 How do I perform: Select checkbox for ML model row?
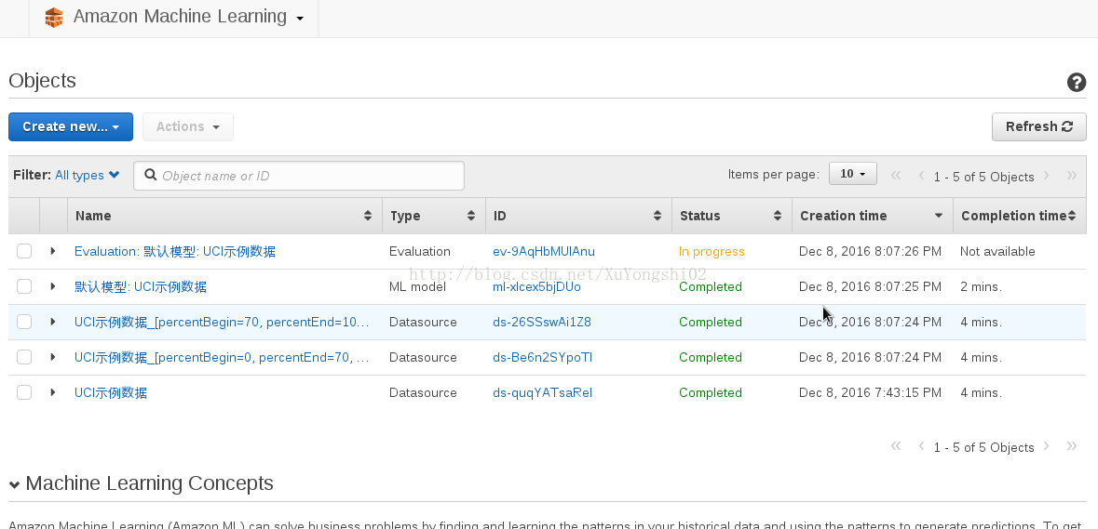coord(24,286)
